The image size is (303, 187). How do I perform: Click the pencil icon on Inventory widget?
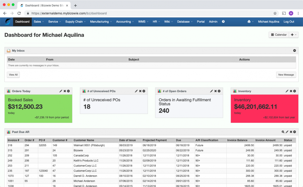point(287,91)
